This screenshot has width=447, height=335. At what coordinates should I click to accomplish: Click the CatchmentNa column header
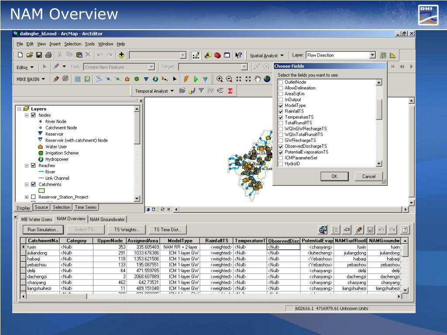[43, 241]
